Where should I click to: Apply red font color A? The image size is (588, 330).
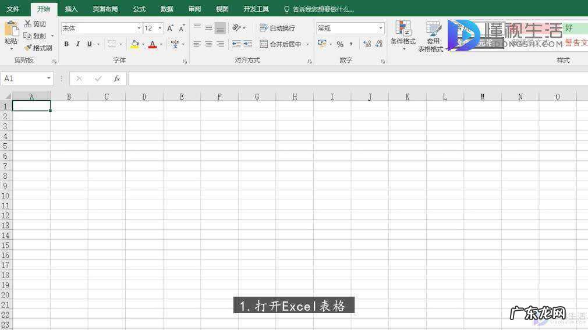coord(153,45)
